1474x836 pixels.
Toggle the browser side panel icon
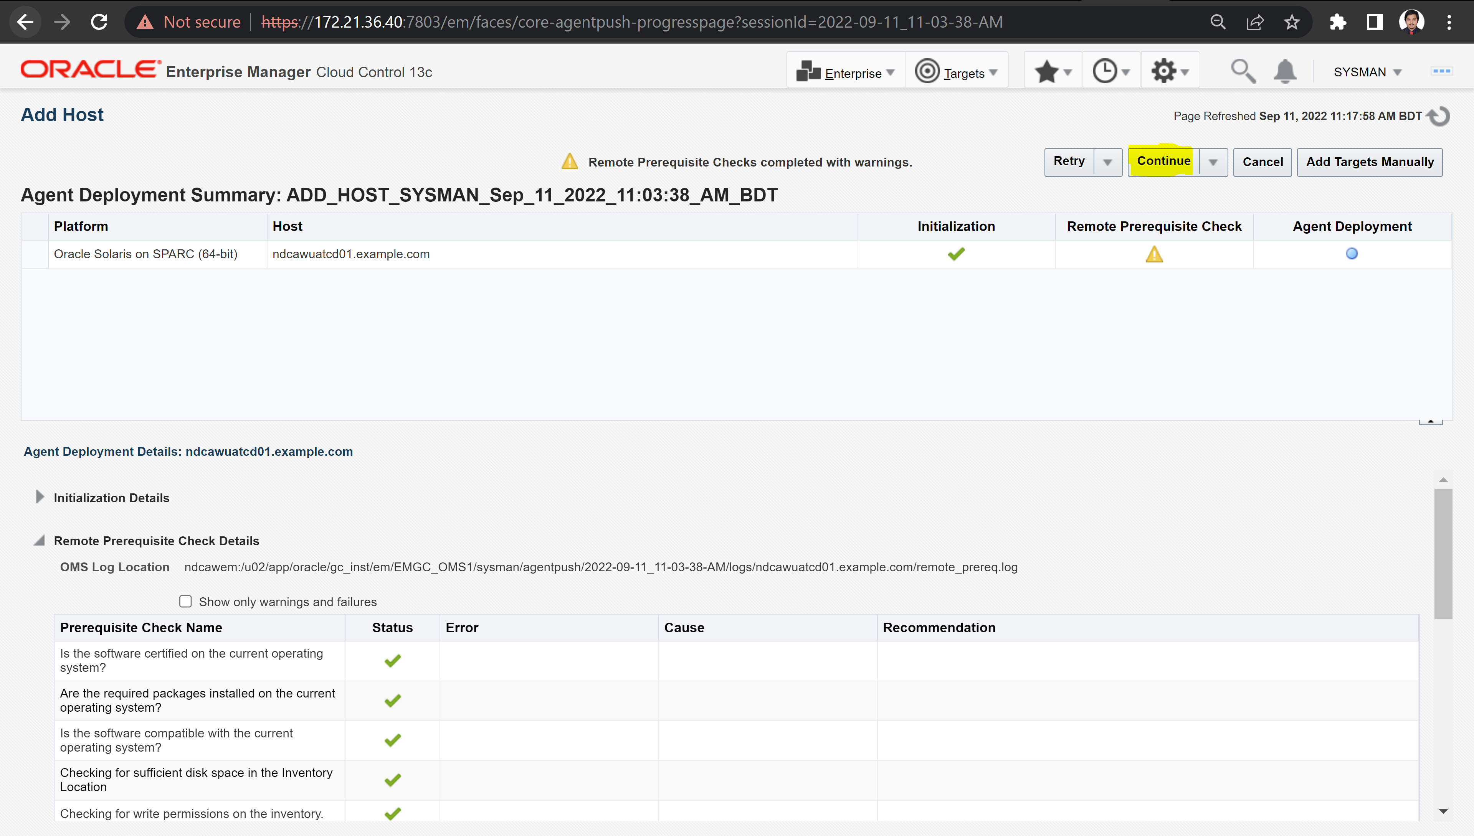coord(1375,22)
